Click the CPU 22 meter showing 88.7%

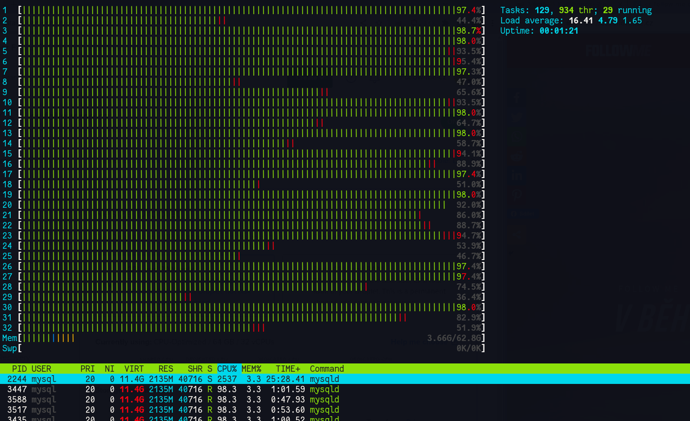(244, 225)
